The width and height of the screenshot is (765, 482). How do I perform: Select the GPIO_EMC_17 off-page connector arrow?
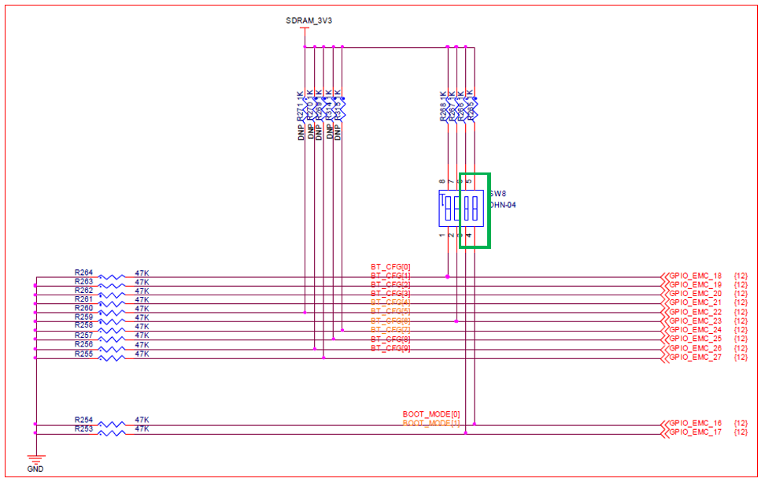point(664,433)
